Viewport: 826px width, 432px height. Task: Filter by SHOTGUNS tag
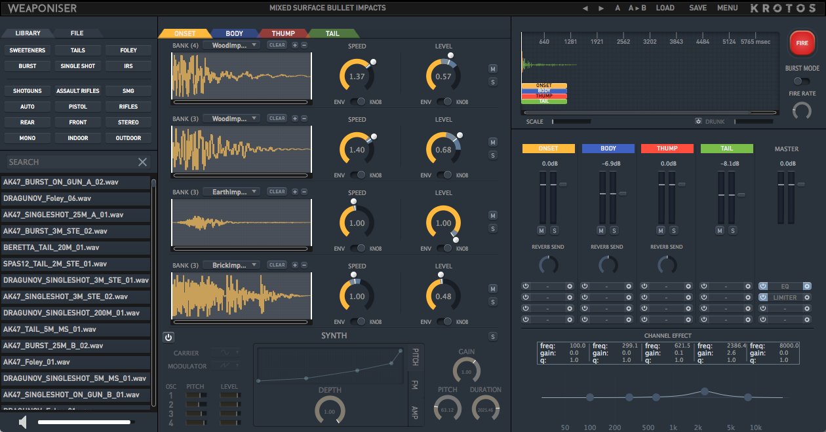28,91
